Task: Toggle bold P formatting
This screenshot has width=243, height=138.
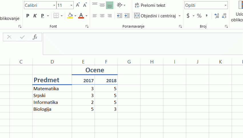Action: tap(28, 16)
